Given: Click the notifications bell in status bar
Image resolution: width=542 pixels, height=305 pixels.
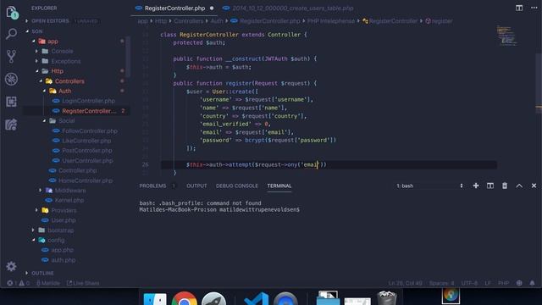Looking at the screenshot, I should pyautogui.click(x=532, y=283).
